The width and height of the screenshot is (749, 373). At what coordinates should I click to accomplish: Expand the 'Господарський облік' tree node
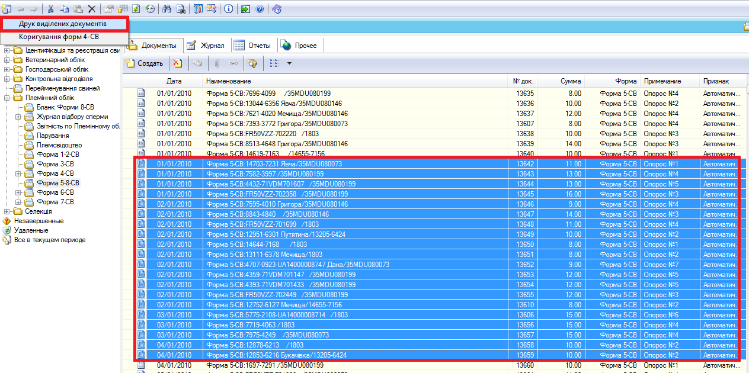(7, 69)
